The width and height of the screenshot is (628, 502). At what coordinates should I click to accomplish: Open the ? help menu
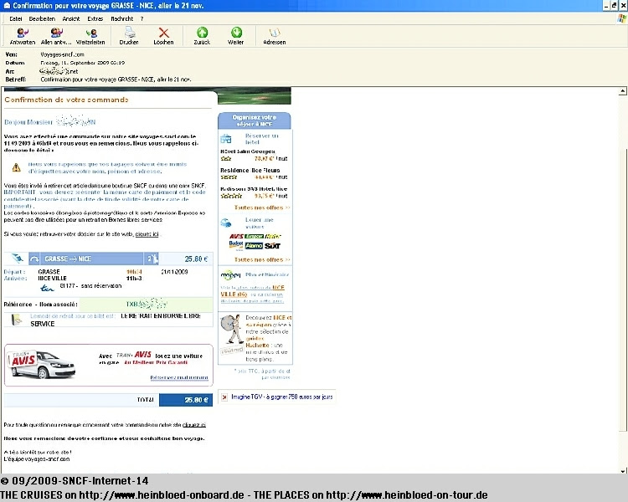pyautogui.click(x=142, y=18)
